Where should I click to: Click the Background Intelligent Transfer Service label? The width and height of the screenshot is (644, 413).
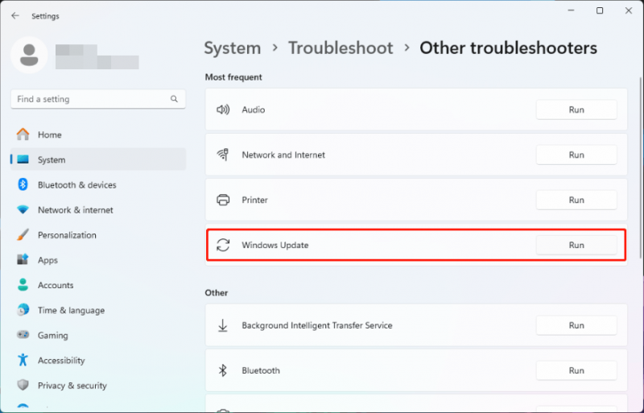[316, 325]
